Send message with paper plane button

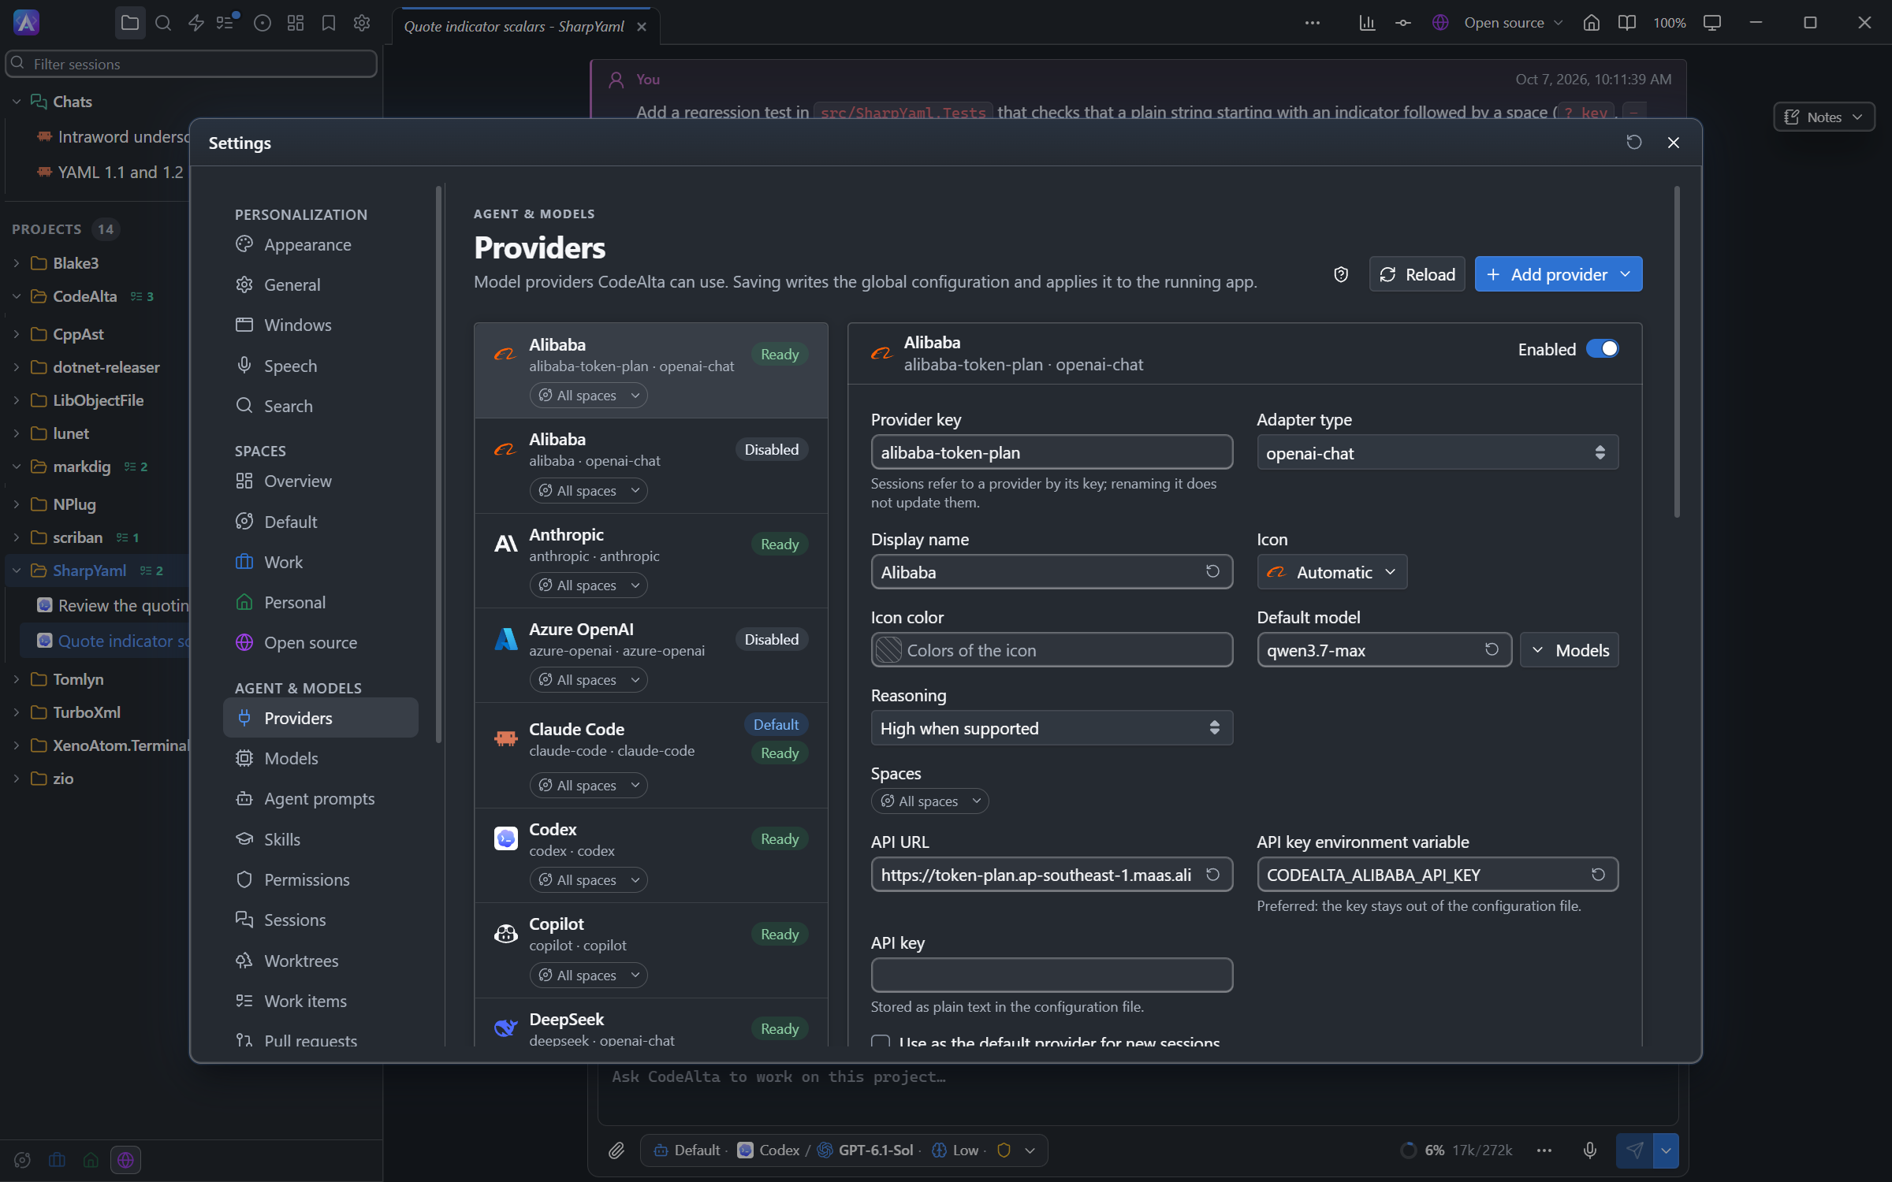point(1634,1150)
